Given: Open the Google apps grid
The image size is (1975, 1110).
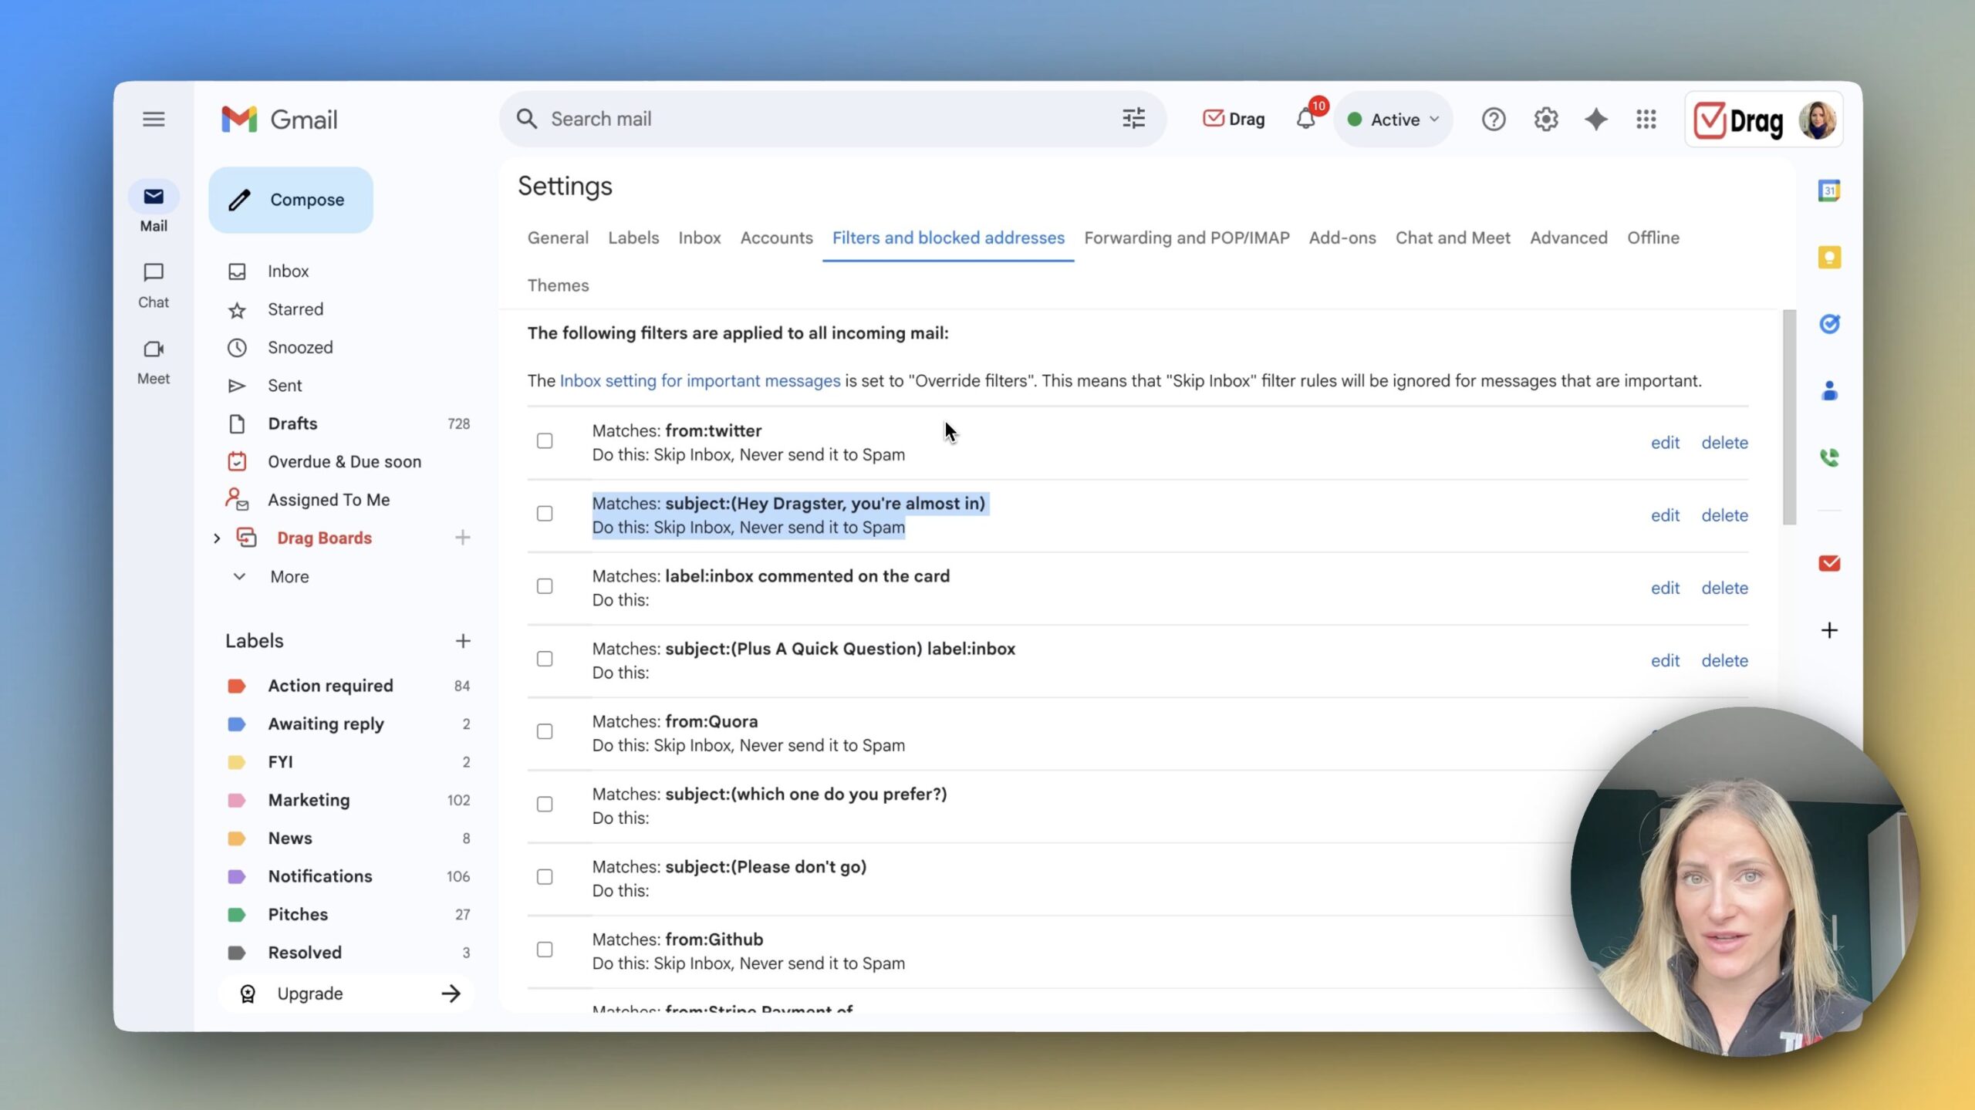Looking at the screenshot, I should (1646, 119).
